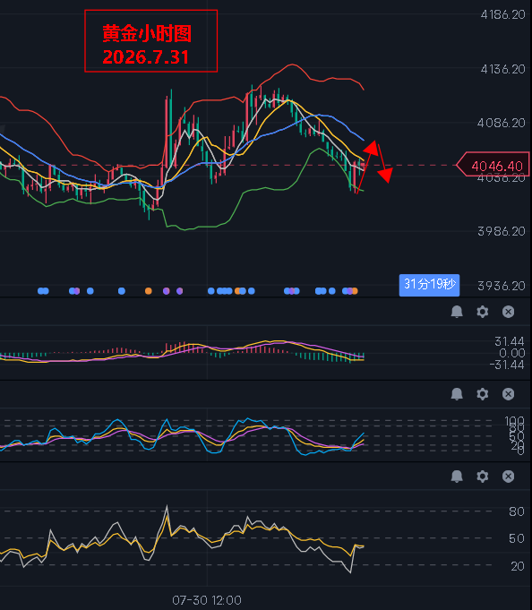Click price axis label 3986.20
The image size is (532, 610).
click(x=502, y=231)
